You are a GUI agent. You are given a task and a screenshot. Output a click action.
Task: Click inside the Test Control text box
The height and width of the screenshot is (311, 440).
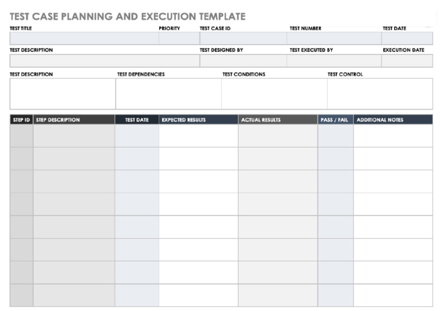380,94
